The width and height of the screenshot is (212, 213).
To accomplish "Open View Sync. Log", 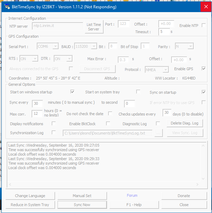I will (185, 133).
